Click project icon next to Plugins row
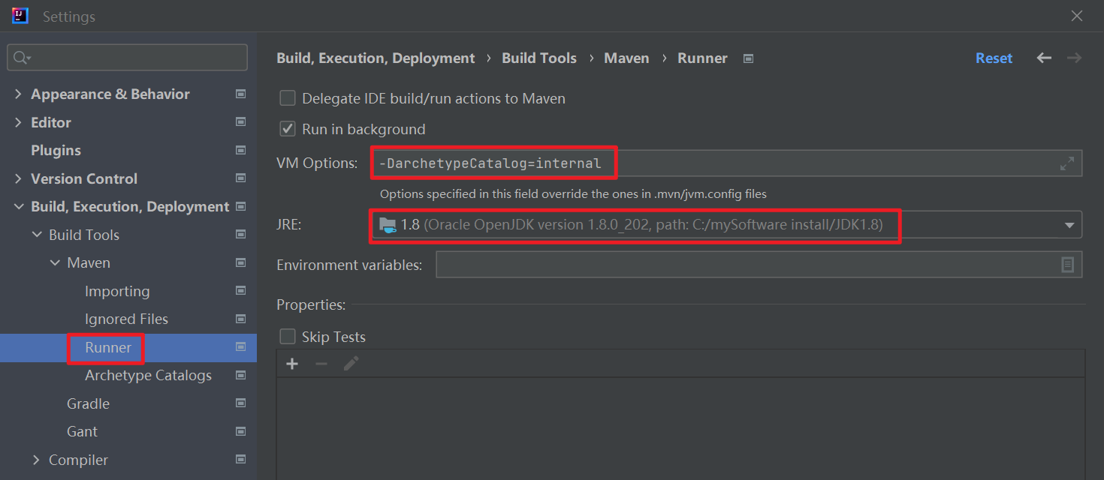The width and height of the screenshot is (1104, 480). click(240, 150)
